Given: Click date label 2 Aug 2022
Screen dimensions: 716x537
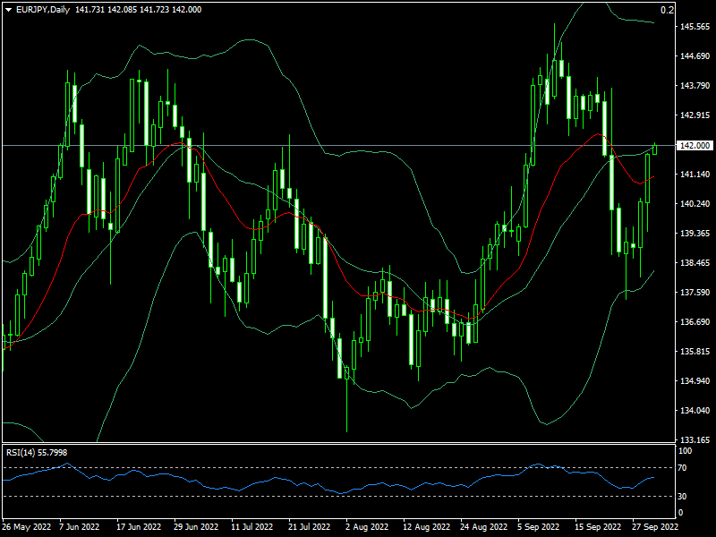Looking at the screenshot, I should pos(367,527).
